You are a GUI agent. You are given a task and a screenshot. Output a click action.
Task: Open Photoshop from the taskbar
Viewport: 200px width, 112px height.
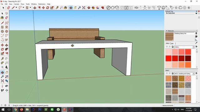[x=40, y=110]
